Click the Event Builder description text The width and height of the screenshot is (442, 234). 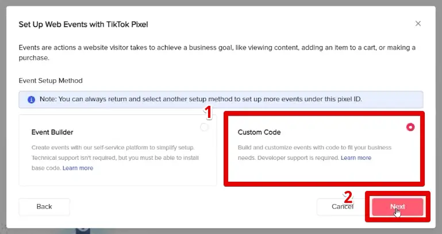coord(115,158)
